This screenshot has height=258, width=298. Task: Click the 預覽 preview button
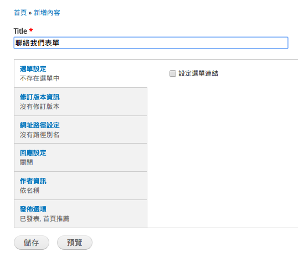(x=74, y=243)
